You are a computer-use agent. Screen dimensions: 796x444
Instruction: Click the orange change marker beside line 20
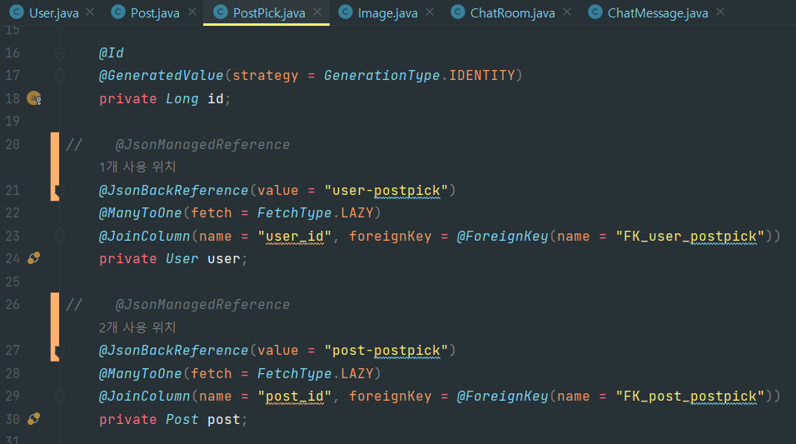pos(55,167)
